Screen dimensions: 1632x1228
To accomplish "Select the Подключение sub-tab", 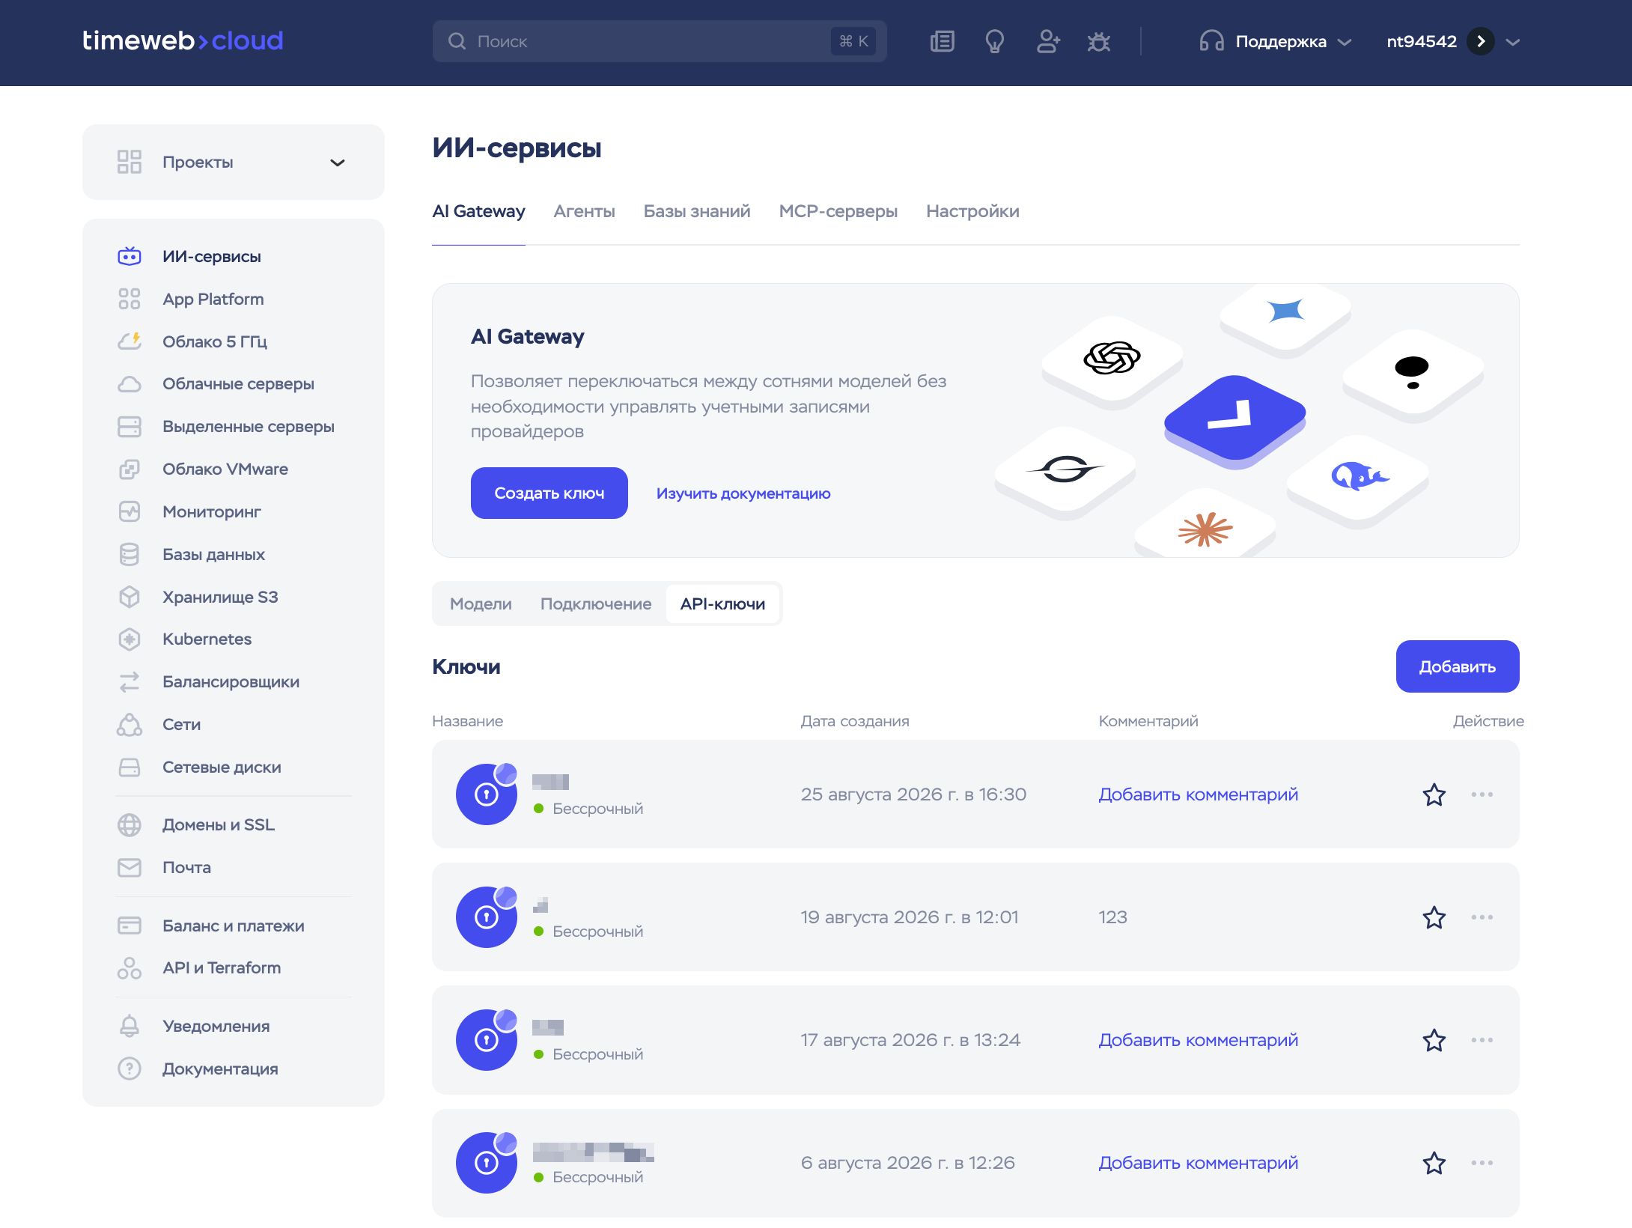I will 596,604.
